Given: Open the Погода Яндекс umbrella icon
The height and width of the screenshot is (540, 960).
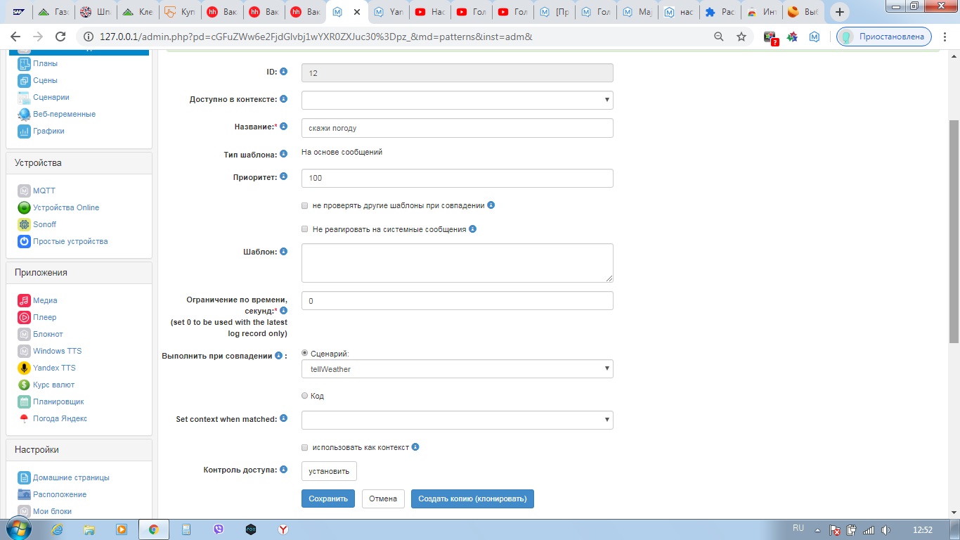Looking at the screenshot, I should click(24, 418).
